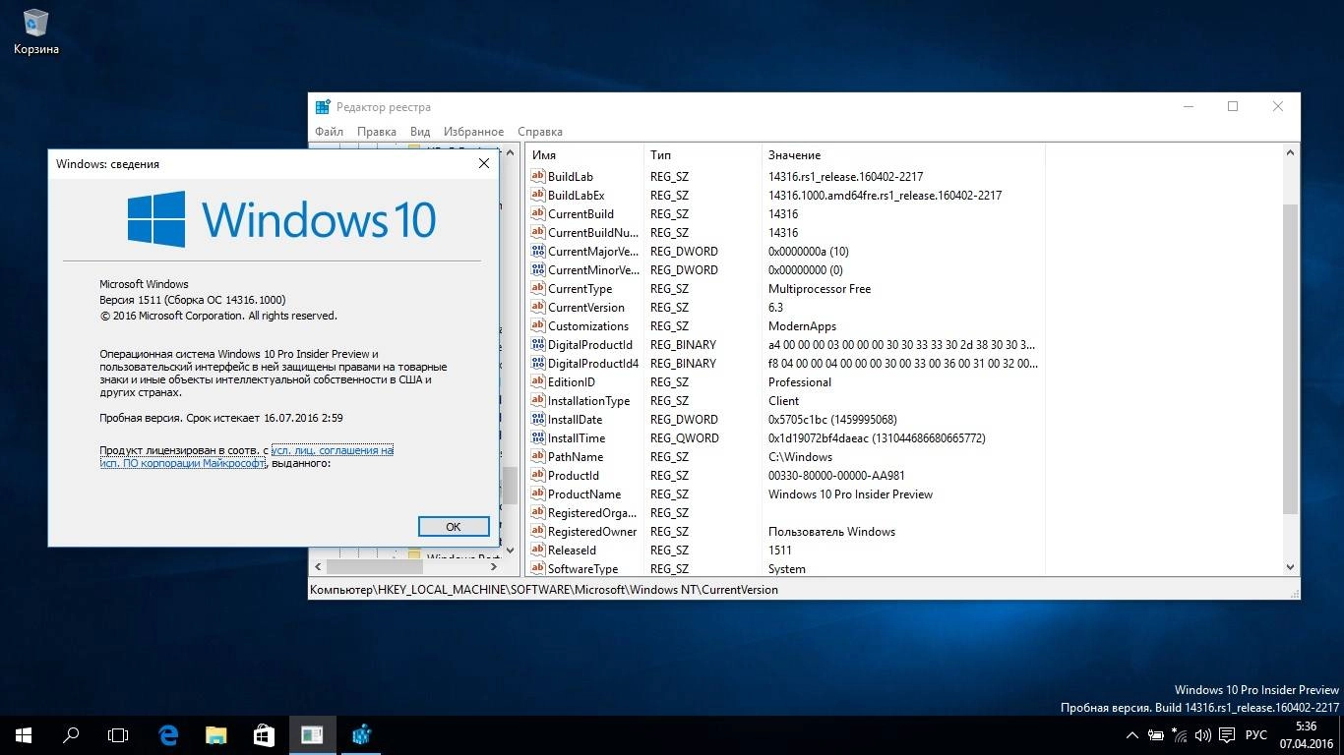Image resolution: width=1344 pixels, height=755 pixels.
Task: Click the values list vertical scrollbar thumb
Action: click(x=1291, y=359)
